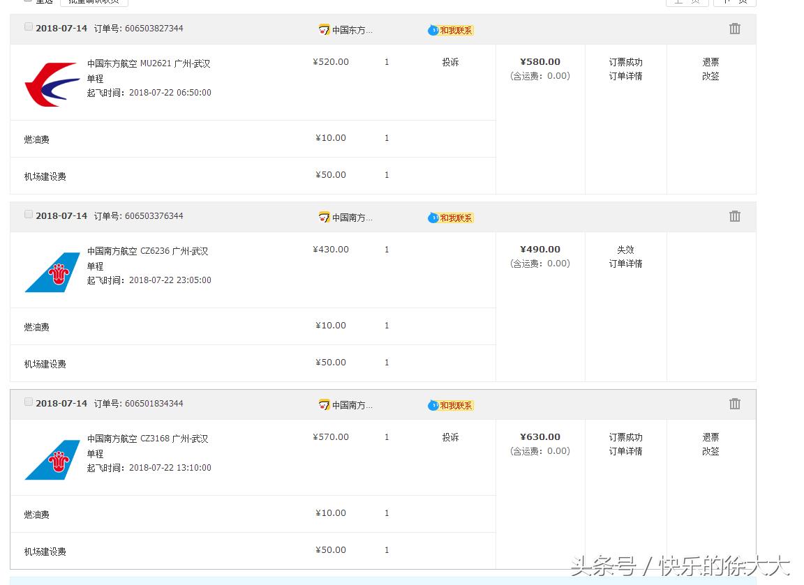Click 改签 rebooking on the CZ3168 order
This screenshot has width=804, height=585.
point(710,451)
